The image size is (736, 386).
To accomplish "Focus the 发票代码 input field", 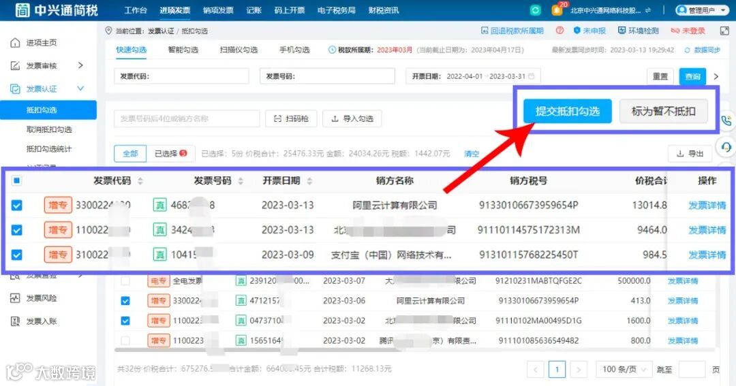I will coord(181,76).
